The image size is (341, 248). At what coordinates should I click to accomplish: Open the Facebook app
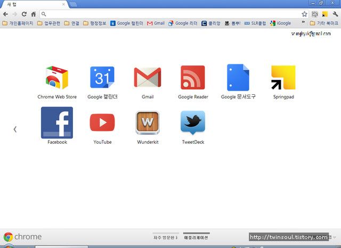pos(57,122)
